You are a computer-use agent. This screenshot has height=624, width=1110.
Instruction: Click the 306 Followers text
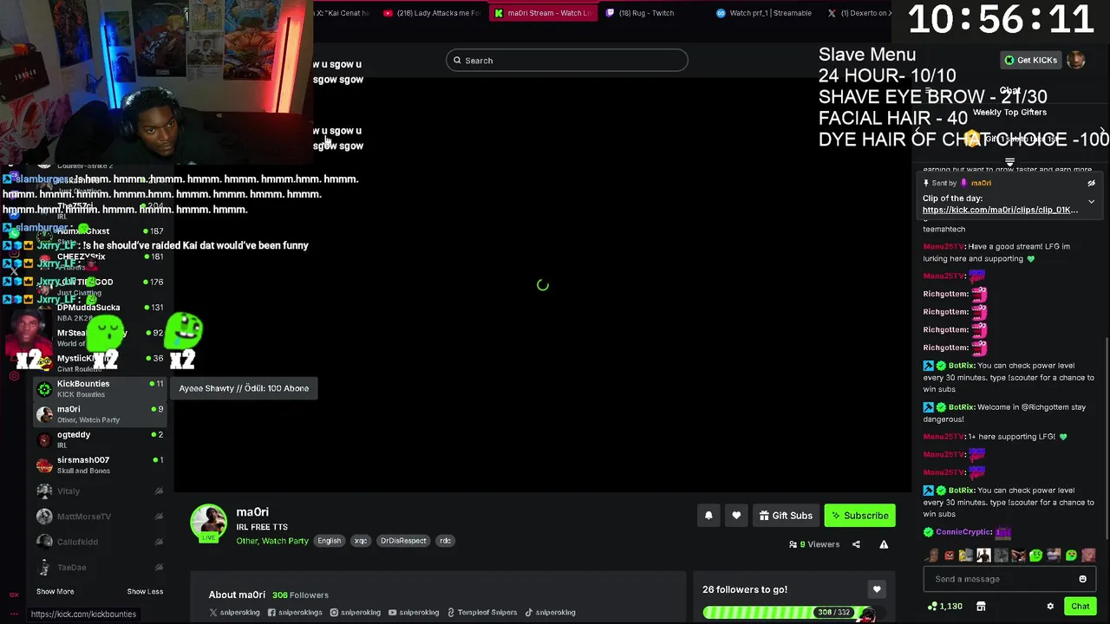point(300,595)
